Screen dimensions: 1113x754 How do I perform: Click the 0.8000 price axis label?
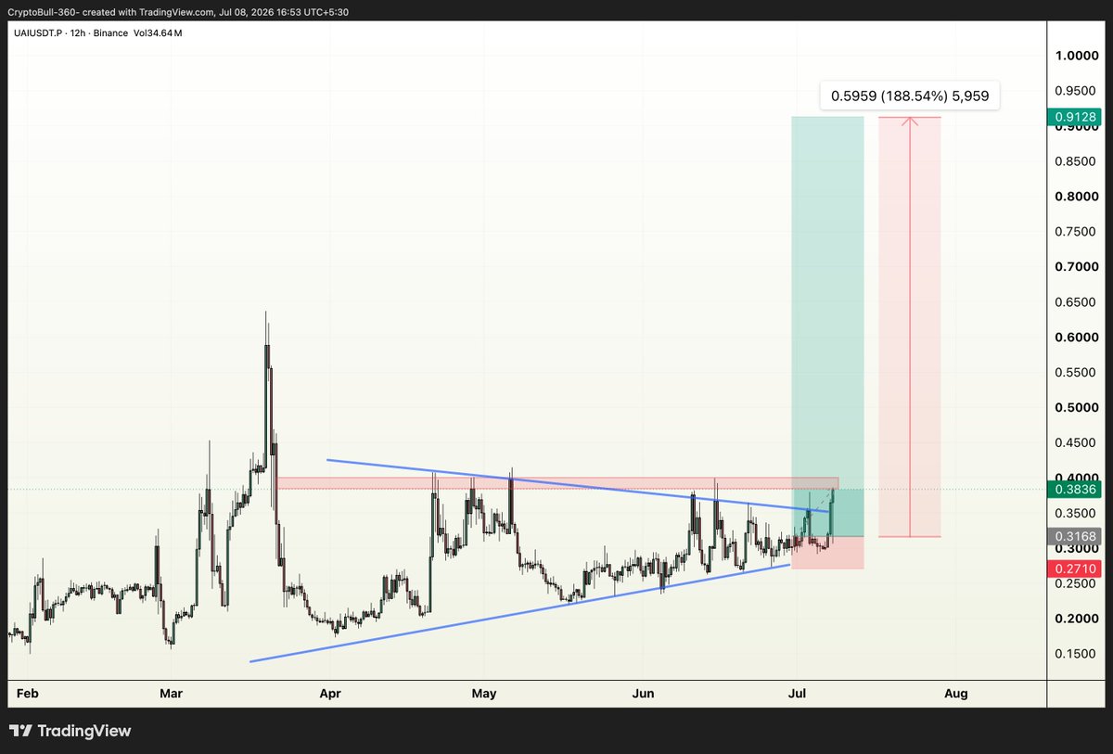tap(1076, 197)
